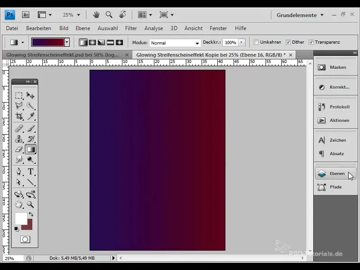Select the Smudge tool
This screenshot has height=270, width=360.
pyautogui.click(x=19, y=160)
